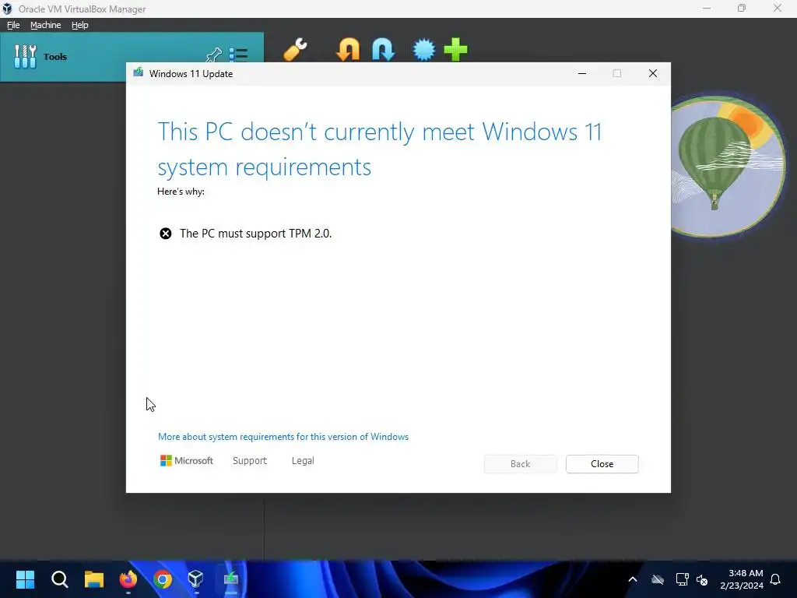The height and width of the screenshot is (598, 797).
Task: Click 'The PC must support TPM 2.0.' text
Action: click(255, 234)
